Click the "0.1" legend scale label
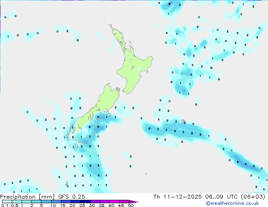Screen dimensions: 268x207 (x=5, y=205)
